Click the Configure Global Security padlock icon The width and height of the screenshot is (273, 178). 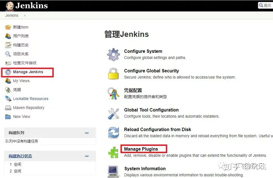point(113,74)
